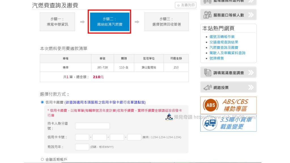Click the online voting megaphone icon
290x163 pixels.
pyautogui.click(x=208, y=87)
